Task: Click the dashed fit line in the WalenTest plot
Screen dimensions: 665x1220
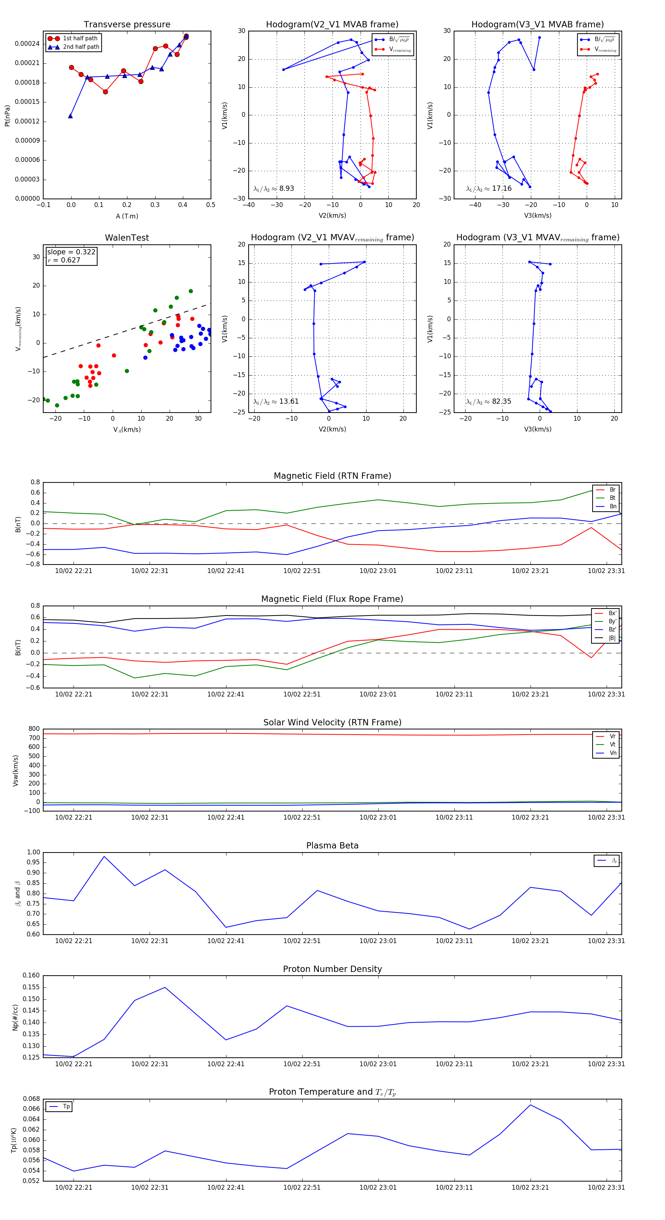Action: point(127,331)
